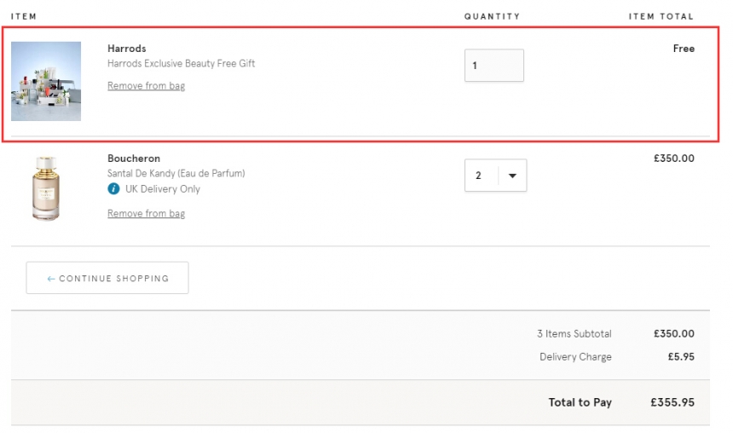Click the Free price label for gift
The height and width of the screenshot is (433, 733).
point(684,49)
